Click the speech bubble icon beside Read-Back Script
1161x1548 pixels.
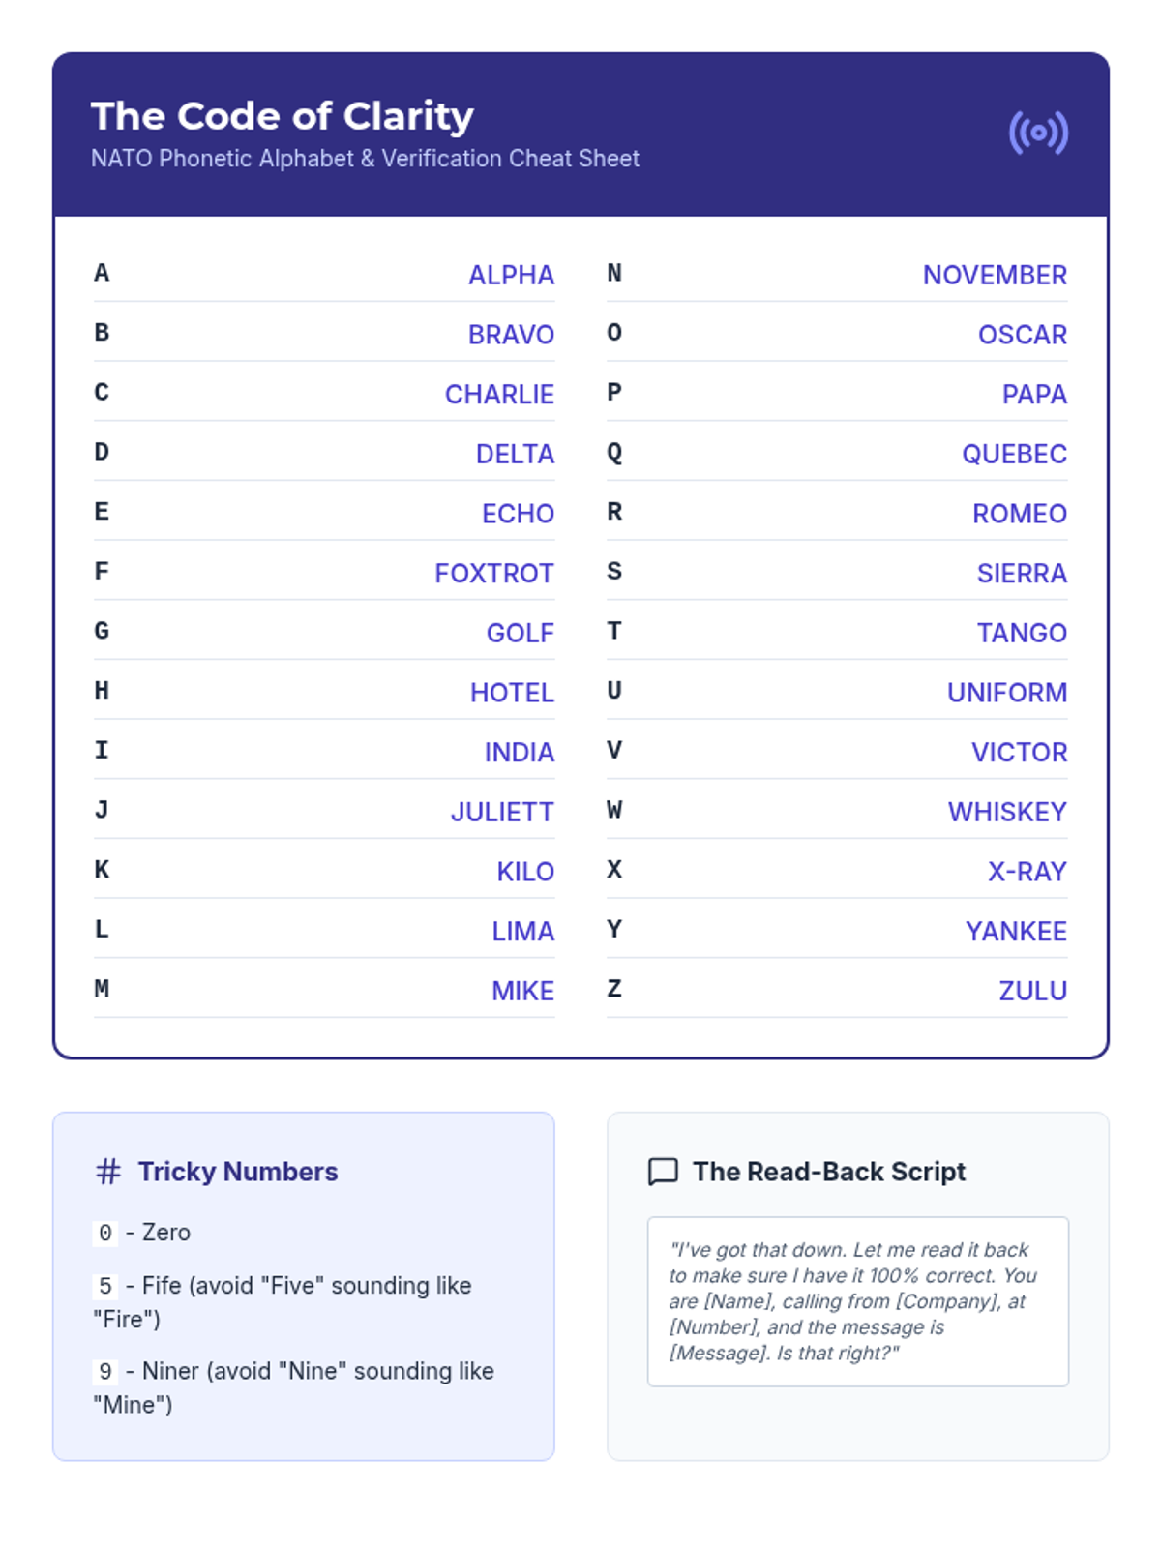coord(663,1172)
